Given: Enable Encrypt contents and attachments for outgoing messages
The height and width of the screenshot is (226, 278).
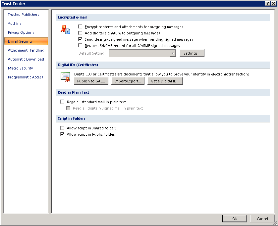Looking at the screenshot, I should pyautogui.click(x=80, y=27).
